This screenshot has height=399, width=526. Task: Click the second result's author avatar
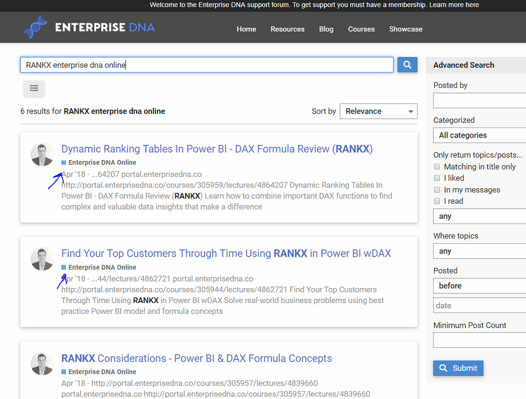click(x=42, y=260)
